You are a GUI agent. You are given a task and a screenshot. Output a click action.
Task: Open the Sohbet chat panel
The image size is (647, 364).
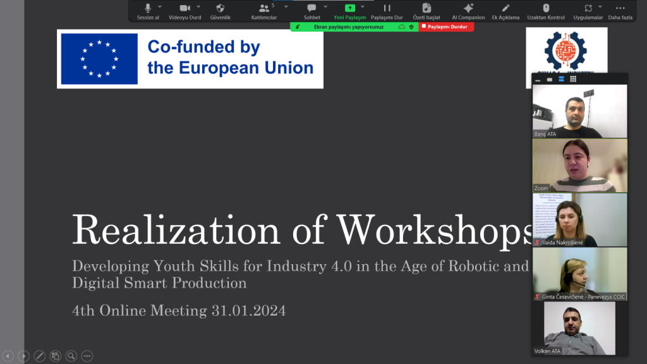tap(311, 8)
